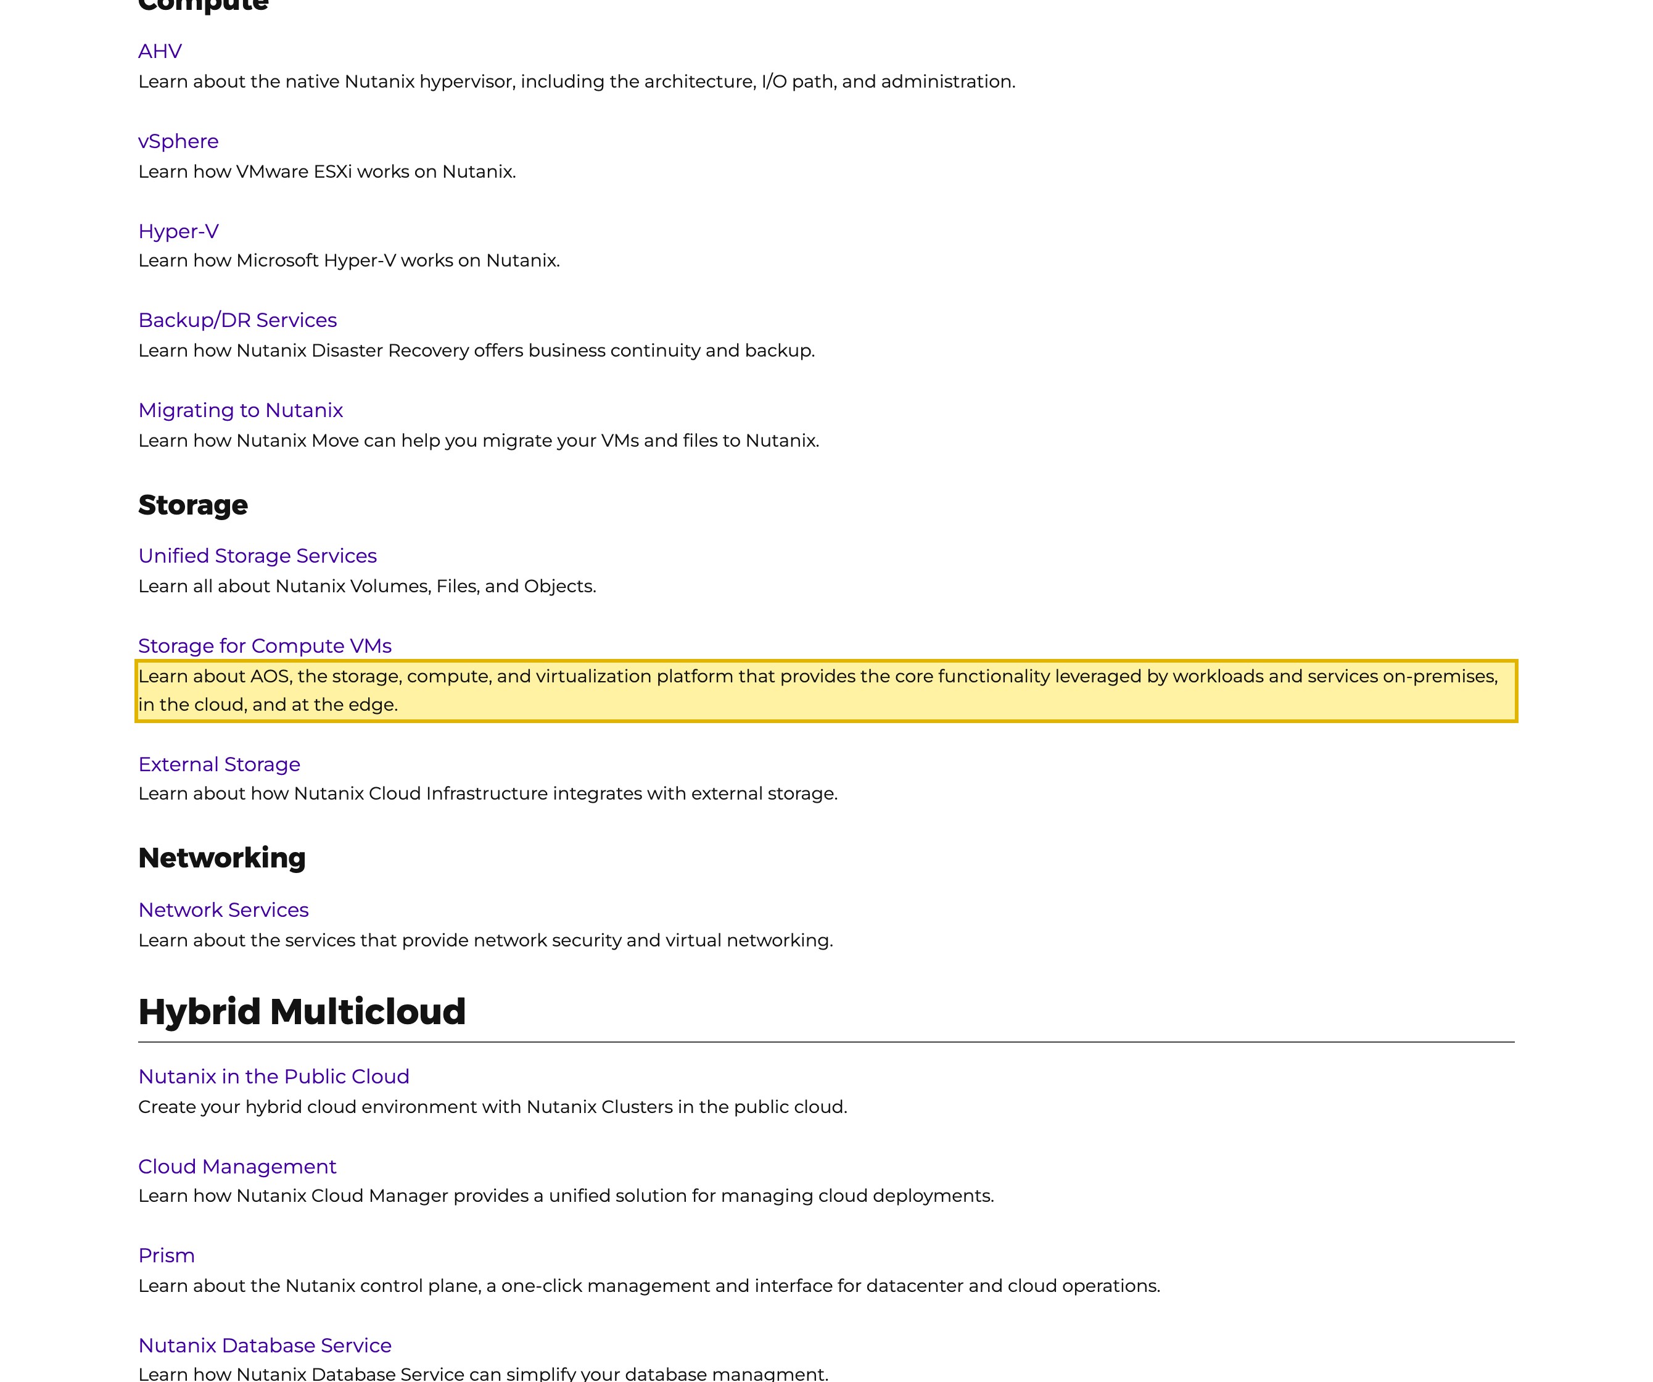Click the Nutanix Move description text
The width and height of the screenshot is (1653, 1382).
(x=479, y=441)
